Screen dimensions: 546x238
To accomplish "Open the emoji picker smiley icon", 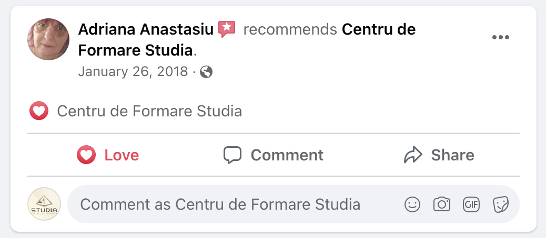I will click(x=412, y=204).
